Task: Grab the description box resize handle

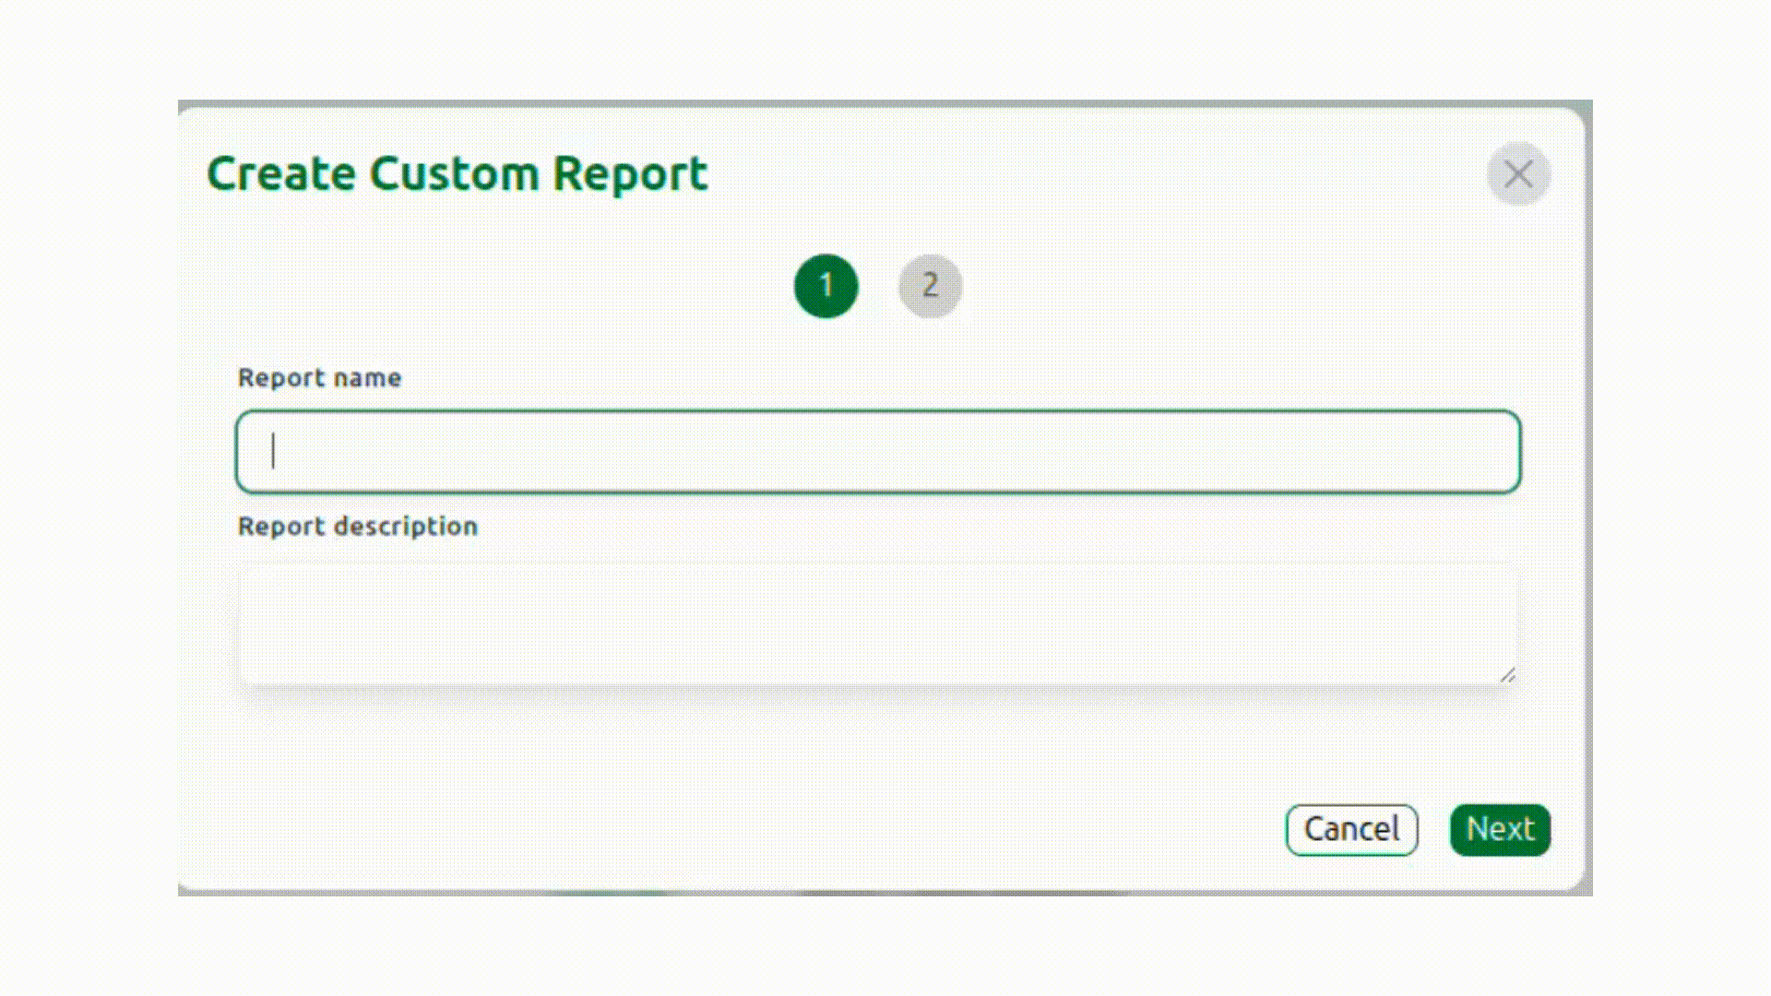Action: coord(1508,676)
